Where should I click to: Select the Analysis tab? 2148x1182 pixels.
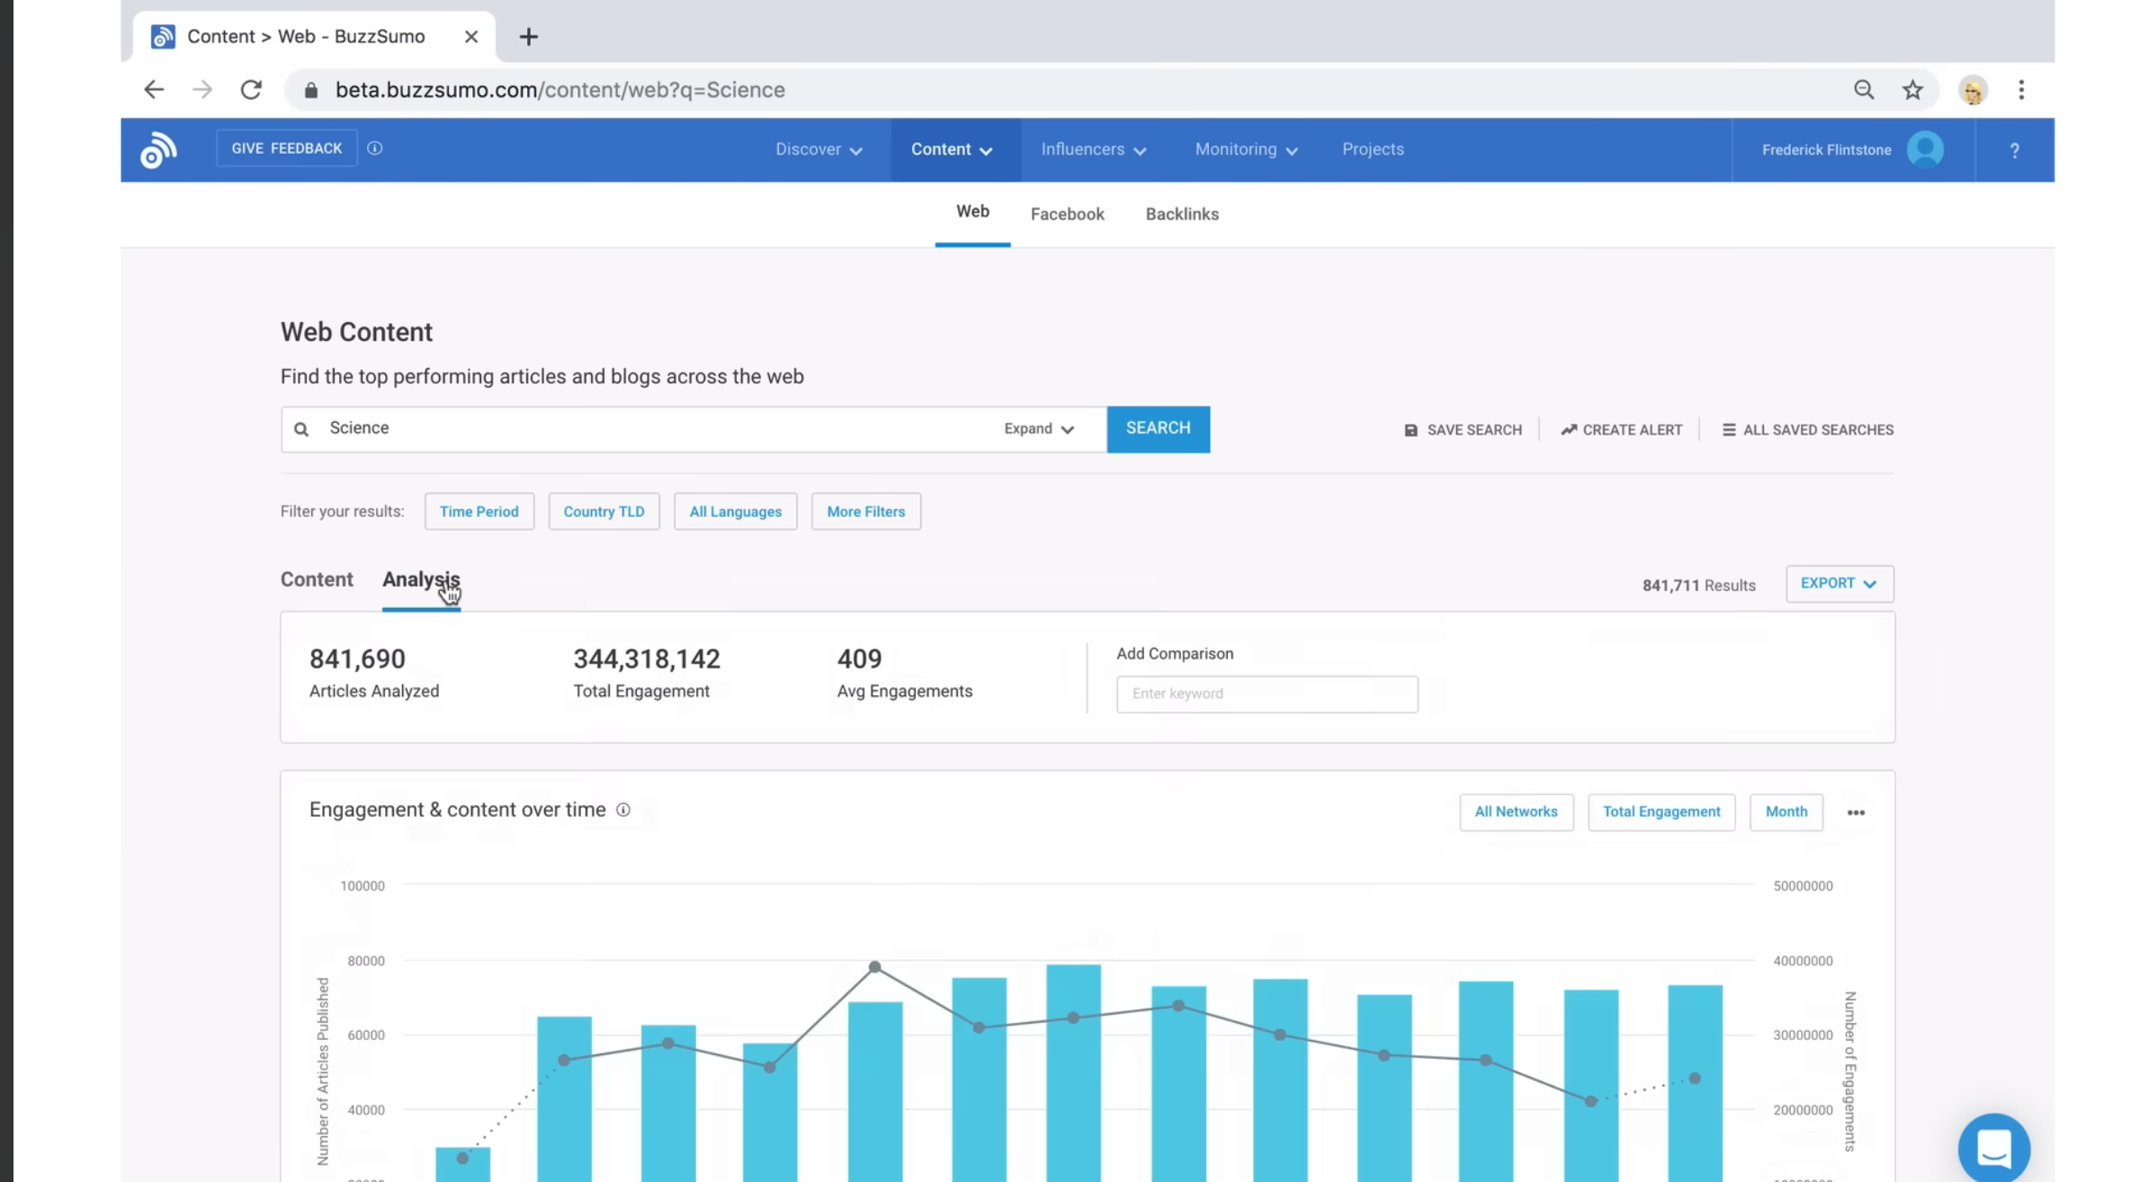tap(421, 580)
